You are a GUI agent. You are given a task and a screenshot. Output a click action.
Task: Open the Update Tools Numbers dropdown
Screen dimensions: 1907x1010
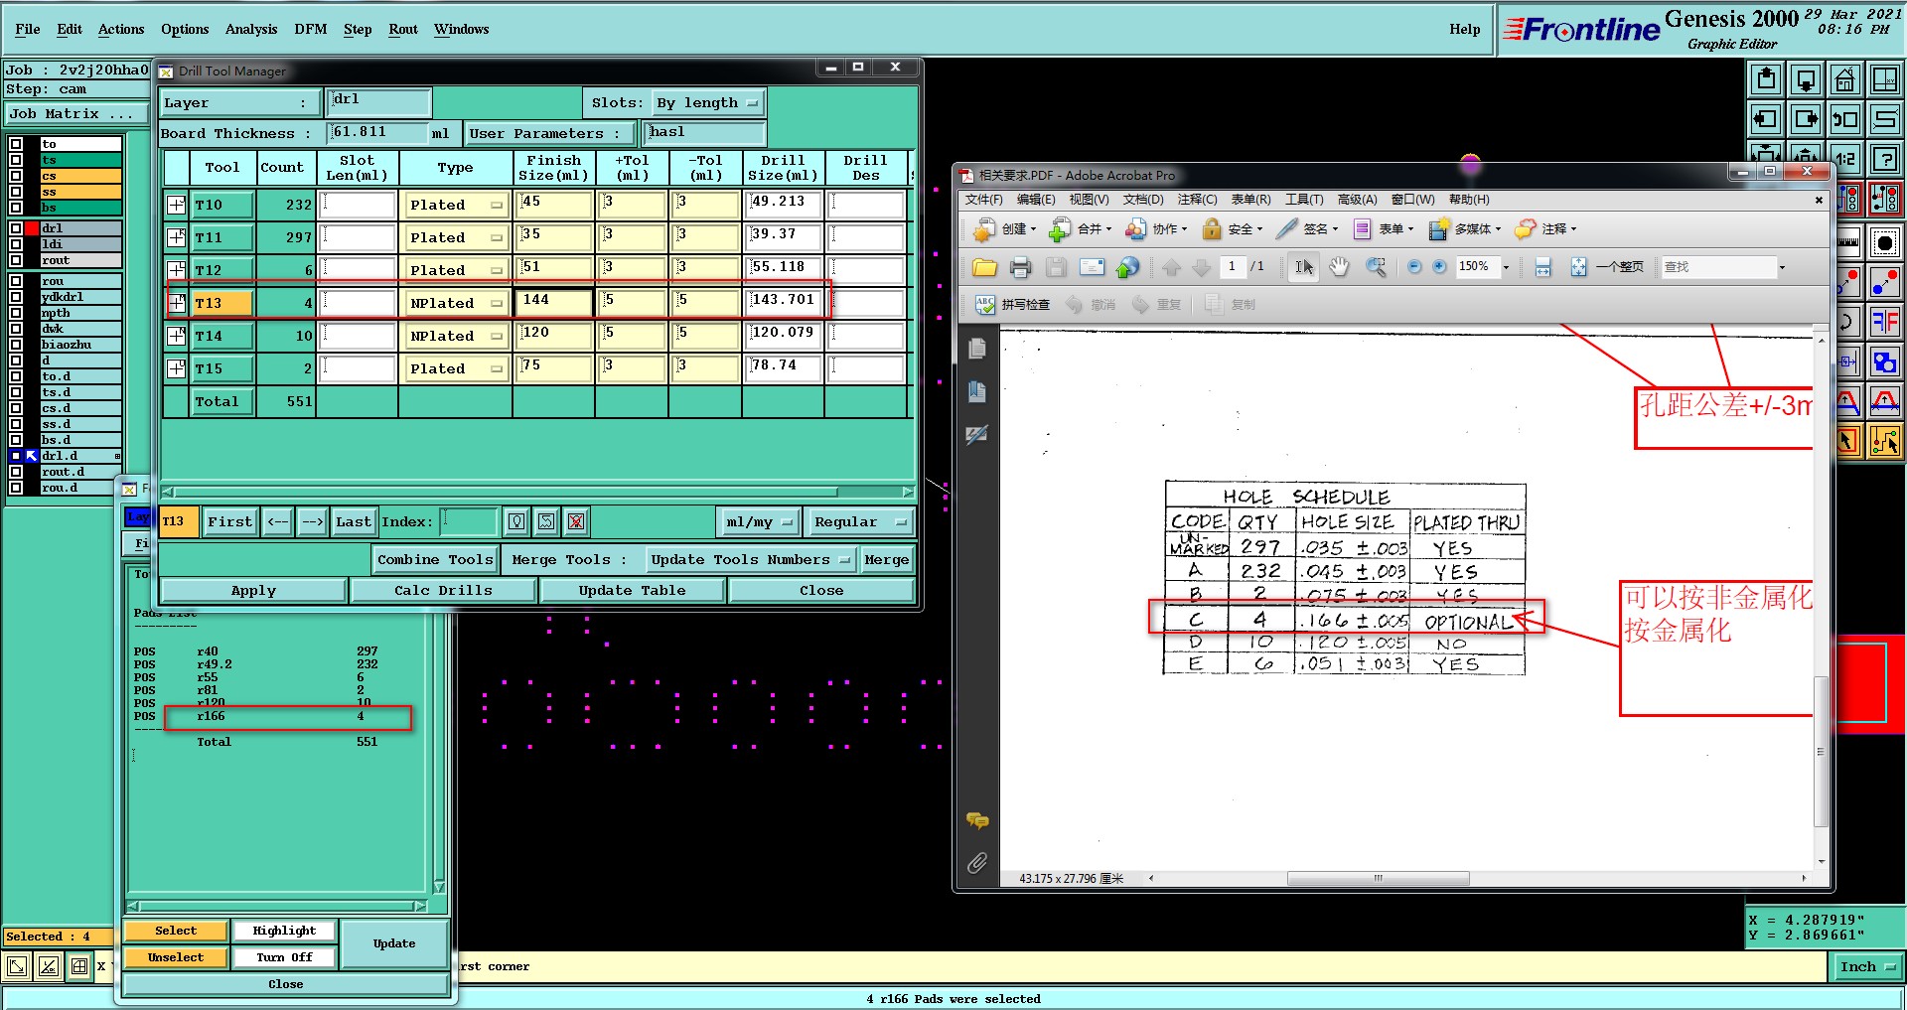coord(750,560)
